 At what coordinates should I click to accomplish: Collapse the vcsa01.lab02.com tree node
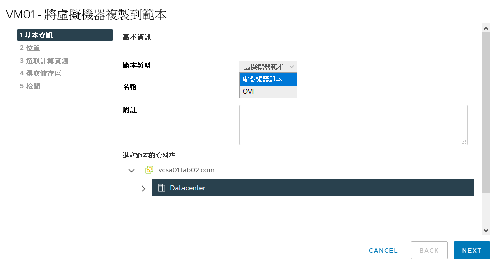coord(132,170)
